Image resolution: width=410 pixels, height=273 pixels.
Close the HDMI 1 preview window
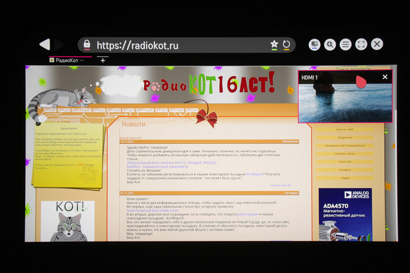click(385, 77)
